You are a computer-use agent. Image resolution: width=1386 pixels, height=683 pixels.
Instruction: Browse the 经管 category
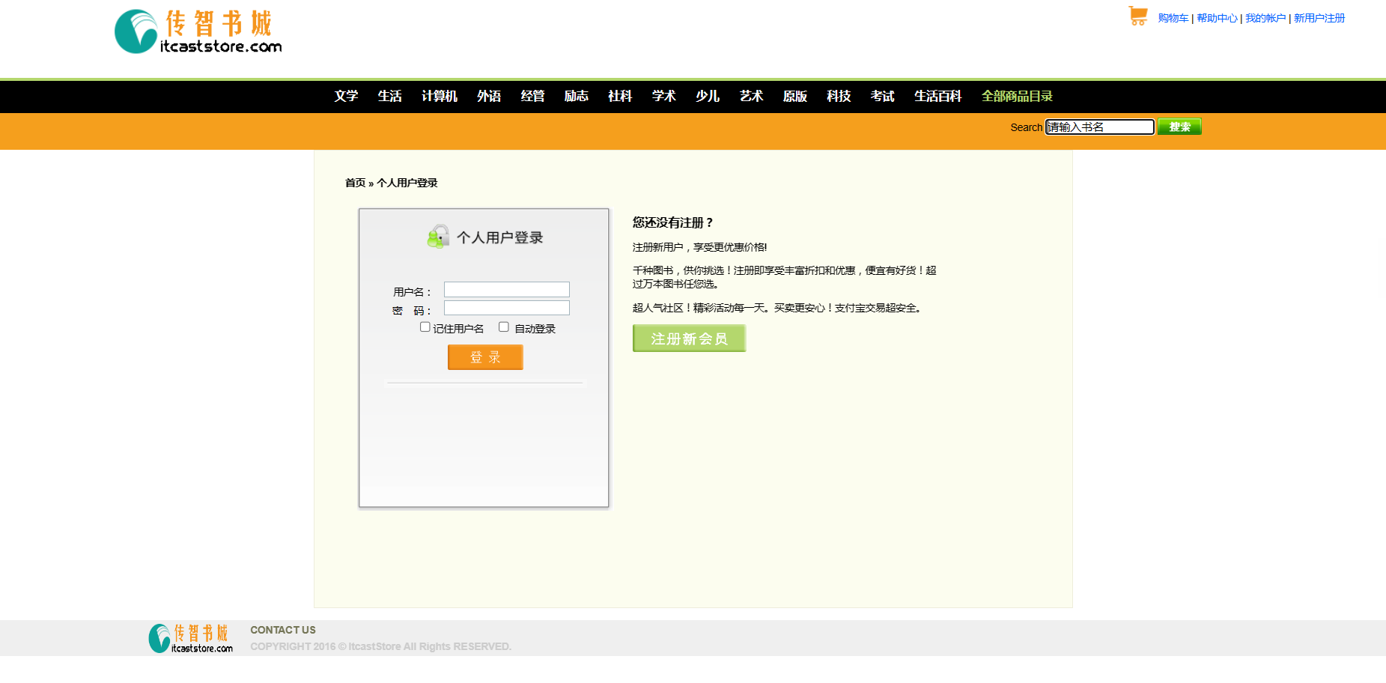click(532, 96)
